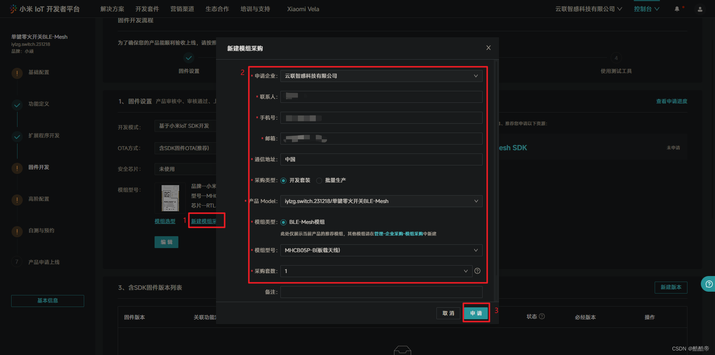Image resolution: width=715 pixels, height=355 pixels.
Task: Click the 申请 submit button
Action: point(476,313)
